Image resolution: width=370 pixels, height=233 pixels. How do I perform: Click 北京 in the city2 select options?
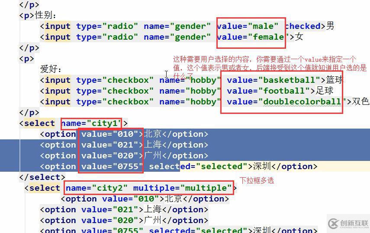point(174,198)
